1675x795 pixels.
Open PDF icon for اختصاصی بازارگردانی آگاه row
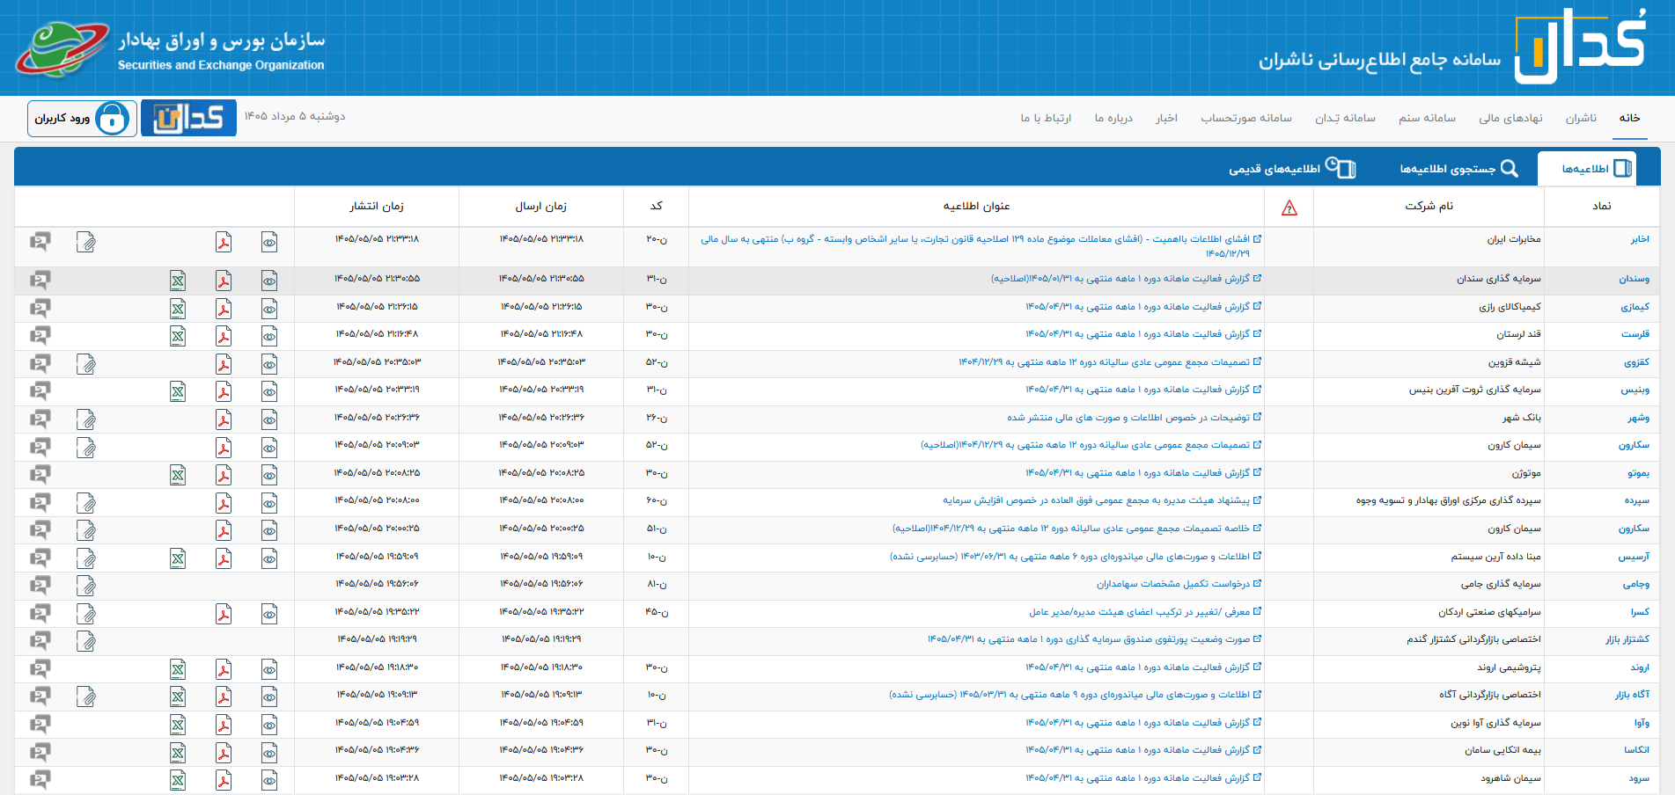pyautogui.click(x=224, y=697)
